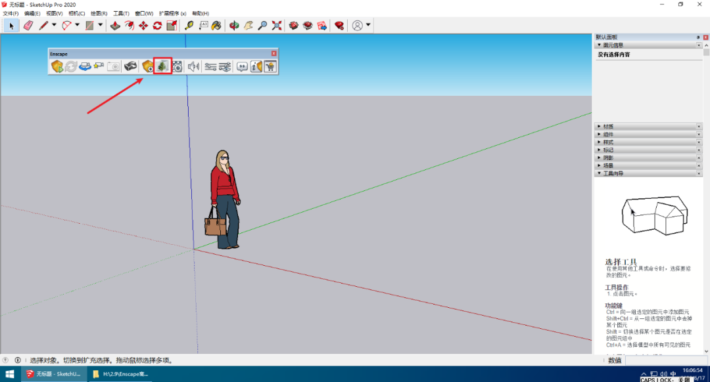Viewport: 710px width, 382px height.
Task: Click the Zoom Extents icon
Action: (x=277, y=26)
